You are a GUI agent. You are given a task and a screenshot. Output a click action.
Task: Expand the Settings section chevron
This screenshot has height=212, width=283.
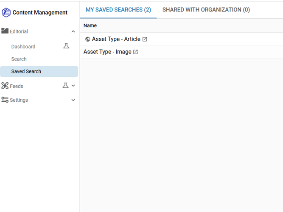point(73,100)
